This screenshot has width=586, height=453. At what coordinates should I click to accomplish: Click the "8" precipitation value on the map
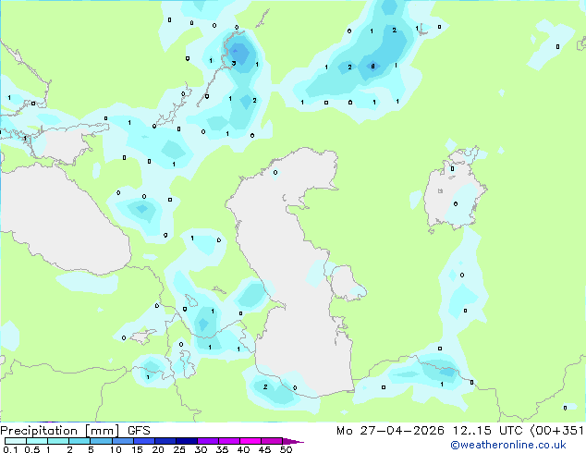pos(372,67)
